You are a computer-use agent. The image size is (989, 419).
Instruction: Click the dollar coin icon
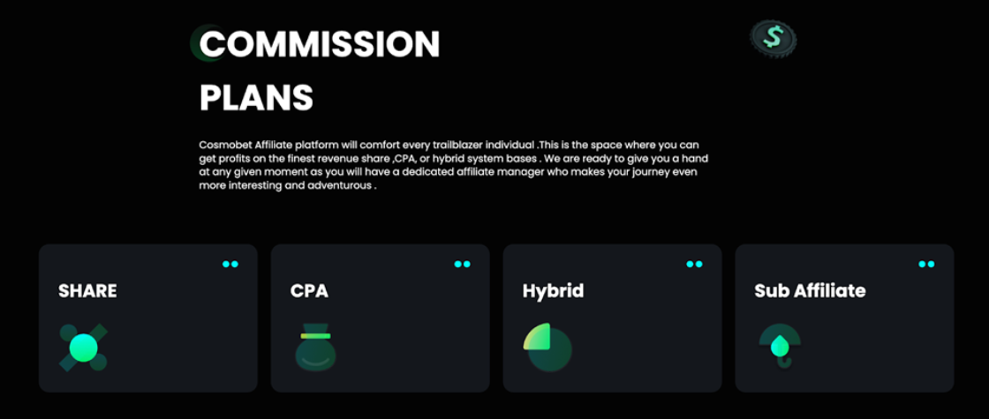pyautogui.click(x=774, y=38)
